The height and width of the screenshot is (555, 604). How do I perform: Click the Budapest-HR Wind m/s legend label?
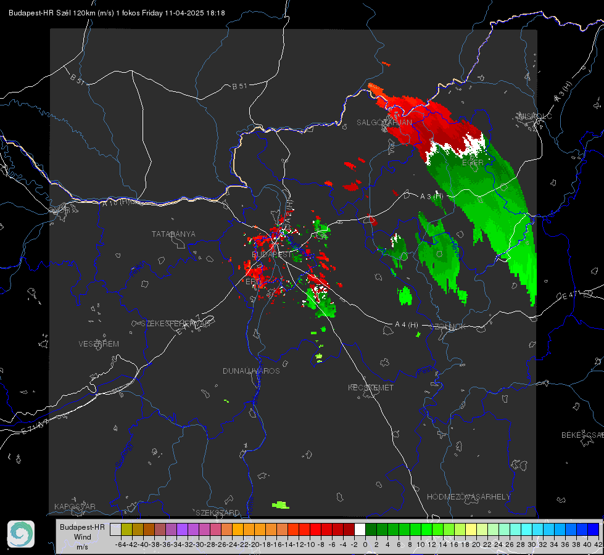[x=83, y=537]
